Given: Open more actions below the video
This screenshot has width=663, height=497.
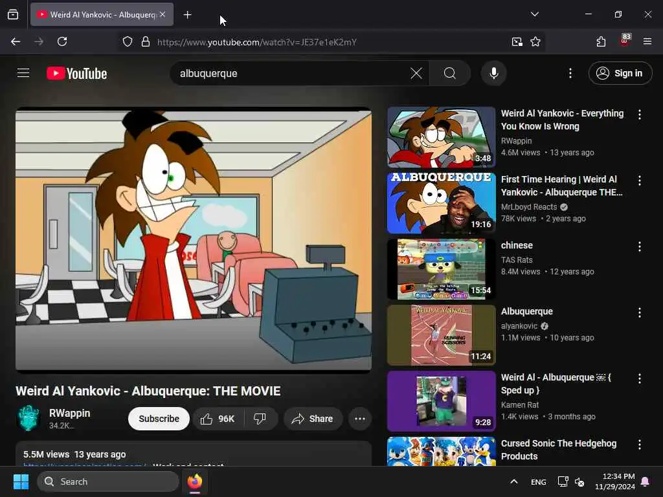Looking at the screenshot, I should tap(360, 419).
